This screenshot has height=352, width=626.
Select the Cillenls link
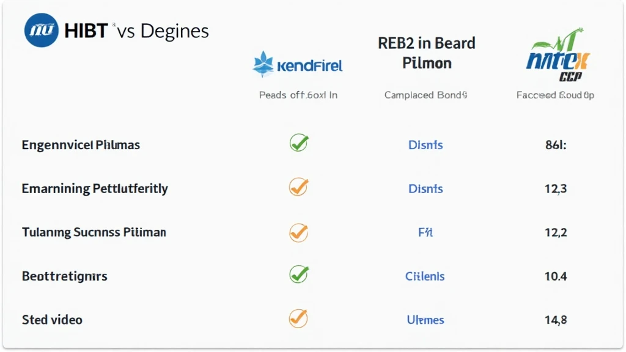click(x=425, y=276)
